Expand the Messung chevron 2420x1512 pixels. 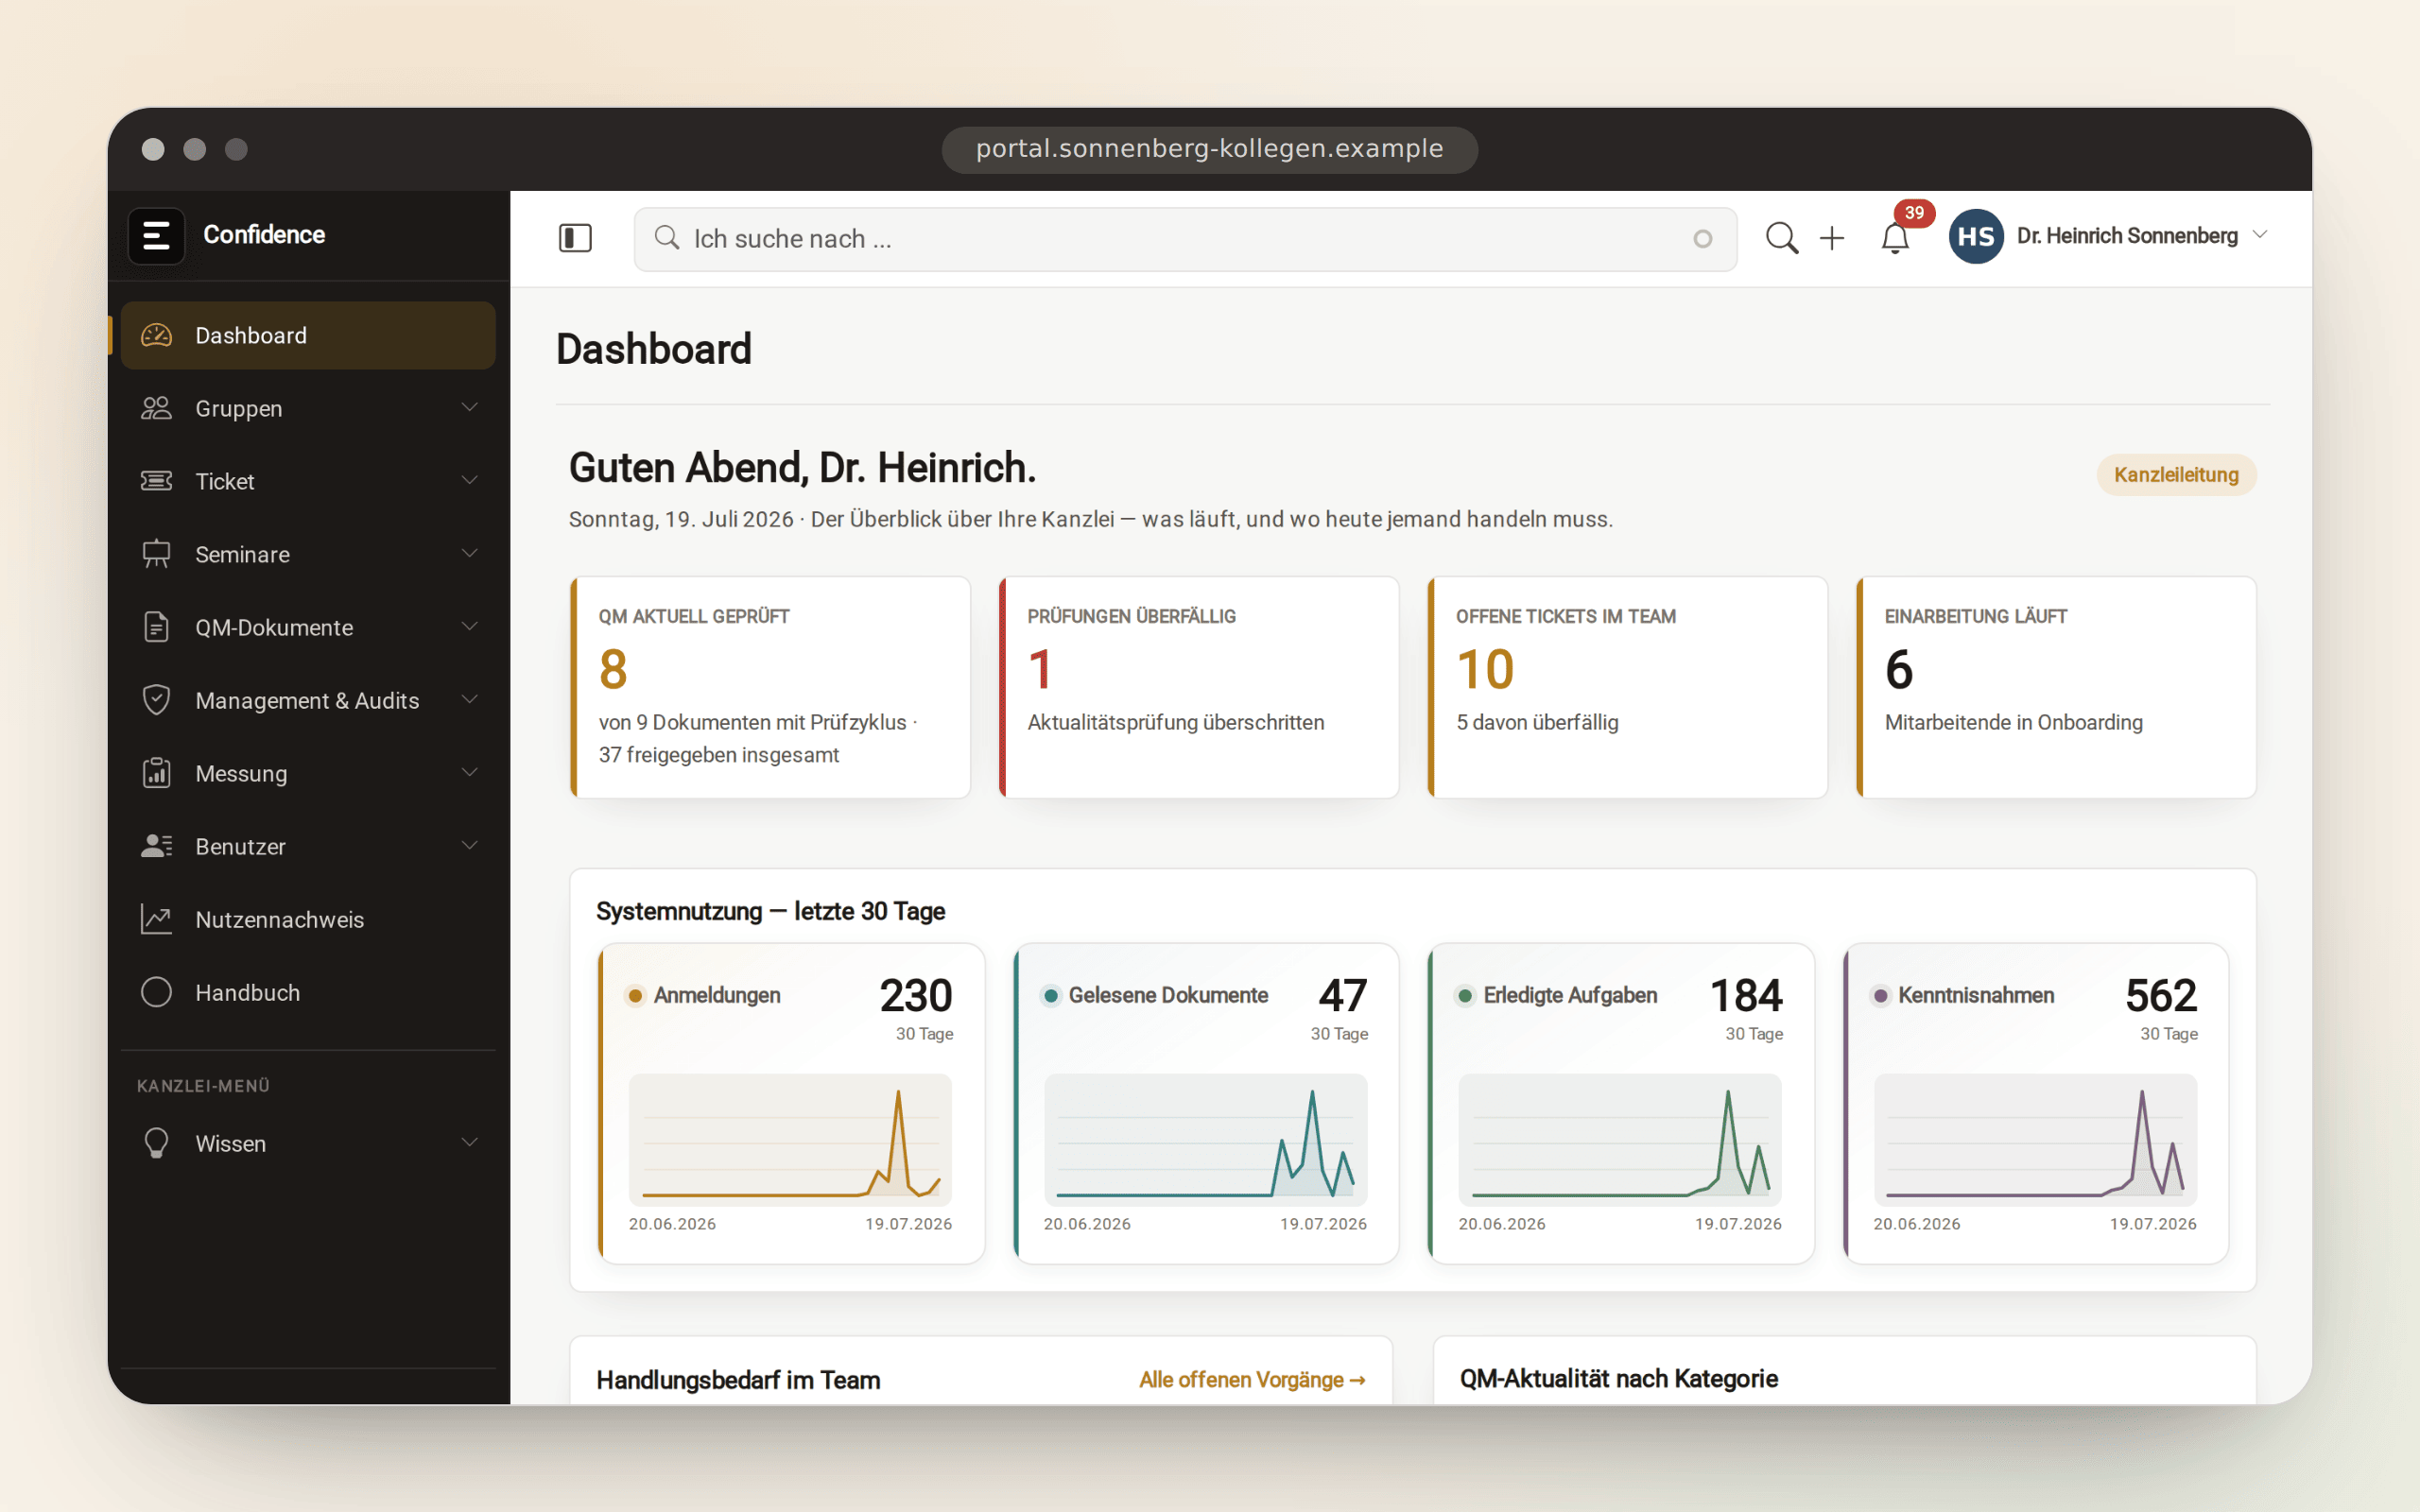point(469,772)
